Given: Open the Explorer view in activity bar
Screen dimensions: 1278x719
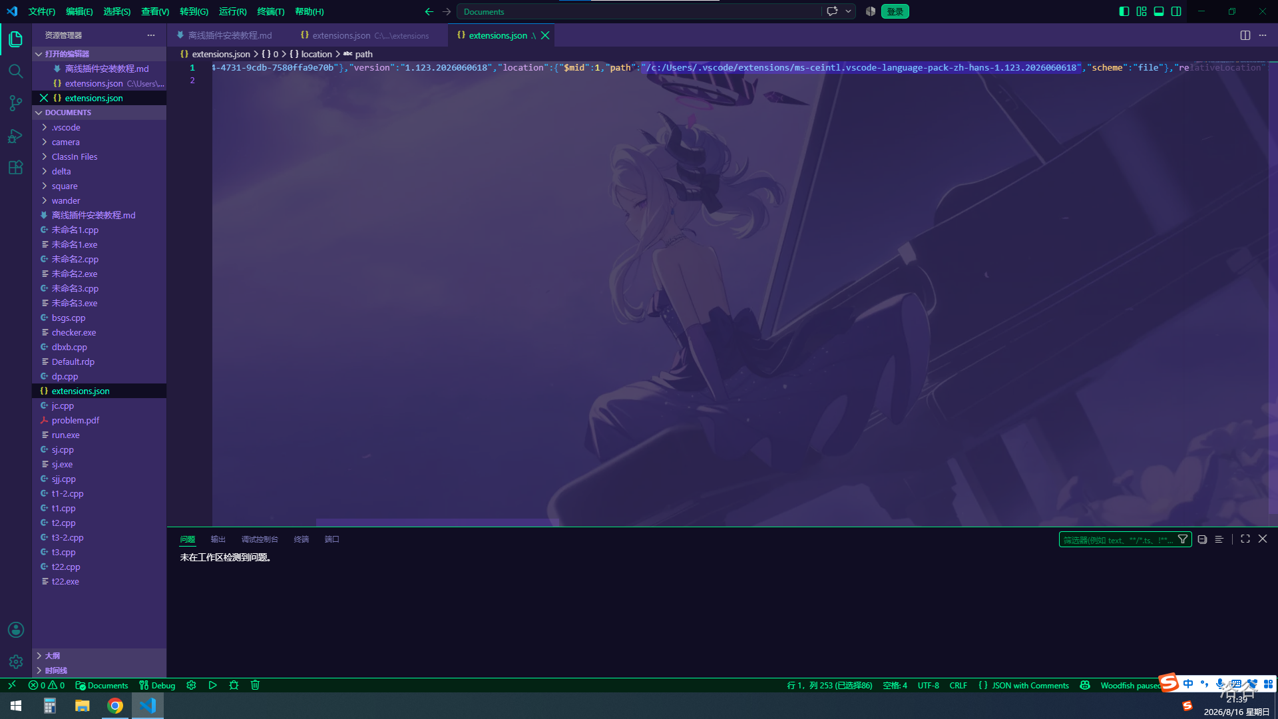Looking at the screenshot, I should pyautogui.click(x=16, y=39).
